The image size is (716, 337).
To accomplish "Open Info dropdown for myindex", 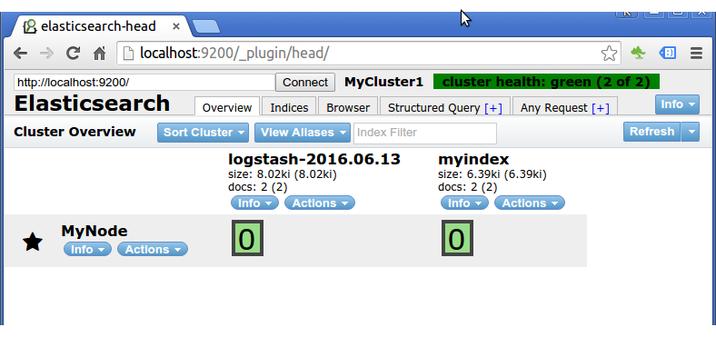I will click(464, 203).
